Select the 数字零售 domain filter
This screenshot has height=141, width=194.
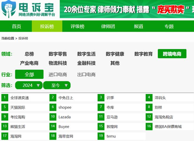[58, 54]
